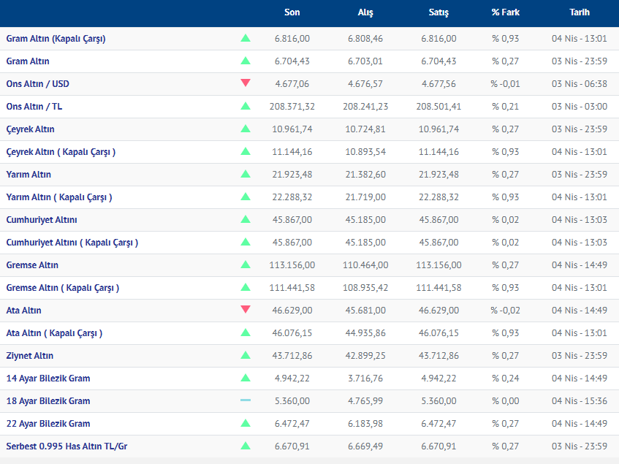This screenshot has width=619, height=464.
Task: Click the % Fark column header
Action: tap(506, 12)
